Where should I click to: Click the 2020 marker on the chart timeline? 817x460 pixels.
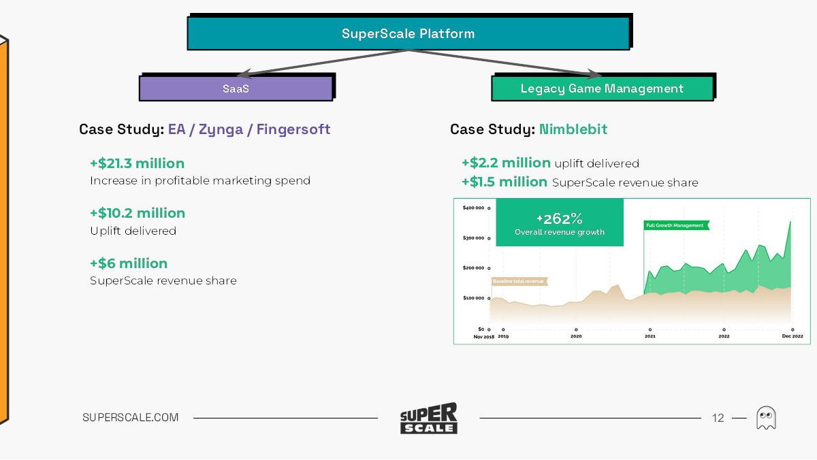(576, 335)
